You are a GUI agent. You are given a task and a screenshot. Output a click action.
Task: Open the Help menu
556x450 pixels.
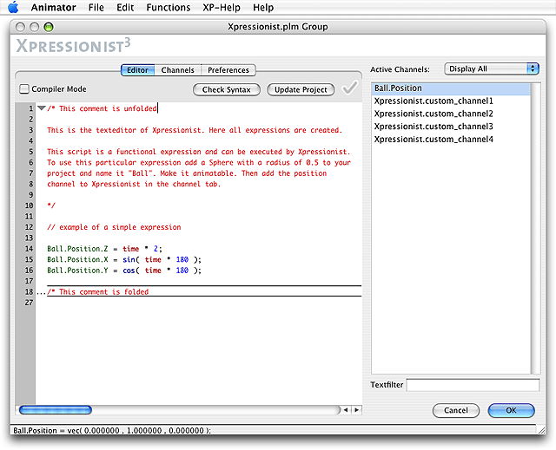pyautogui.click(x=263, y=8)
